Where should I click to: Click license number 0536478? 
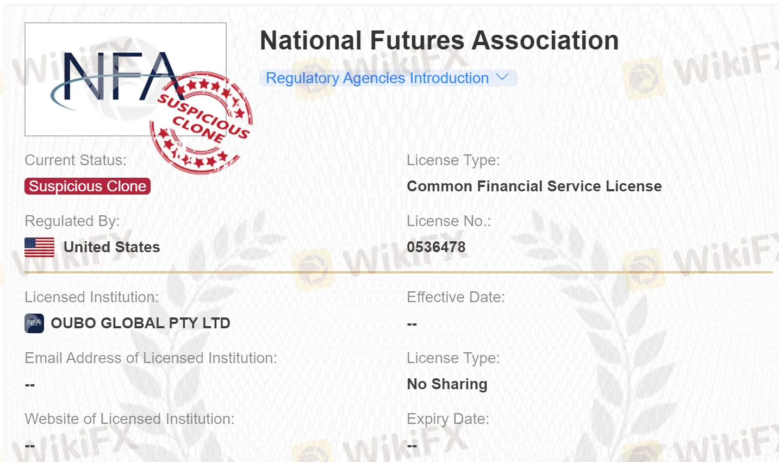pos(436,247)
